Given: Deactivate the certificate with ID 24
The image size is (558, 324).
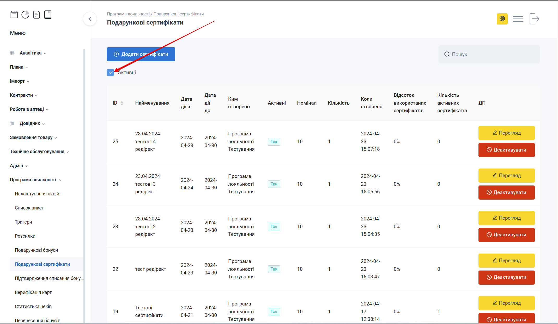Looking at the screenshot, I should 506,193.
